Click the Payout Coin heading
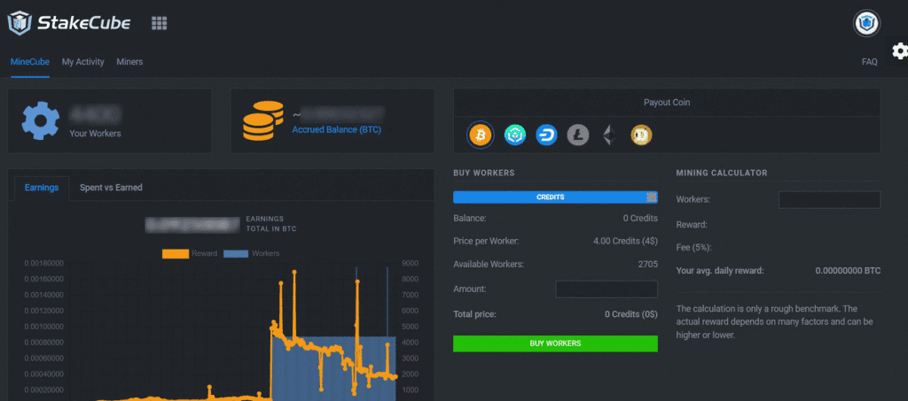 [x=667, y=103]
